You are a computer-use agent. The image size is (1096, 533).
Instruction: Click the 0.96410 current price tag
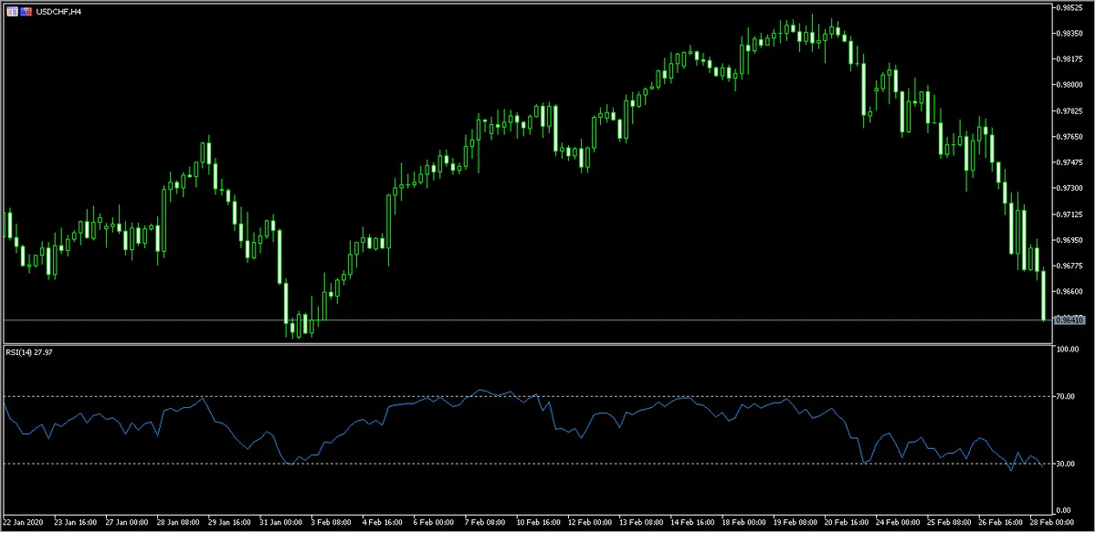(x=1069, y=320)
